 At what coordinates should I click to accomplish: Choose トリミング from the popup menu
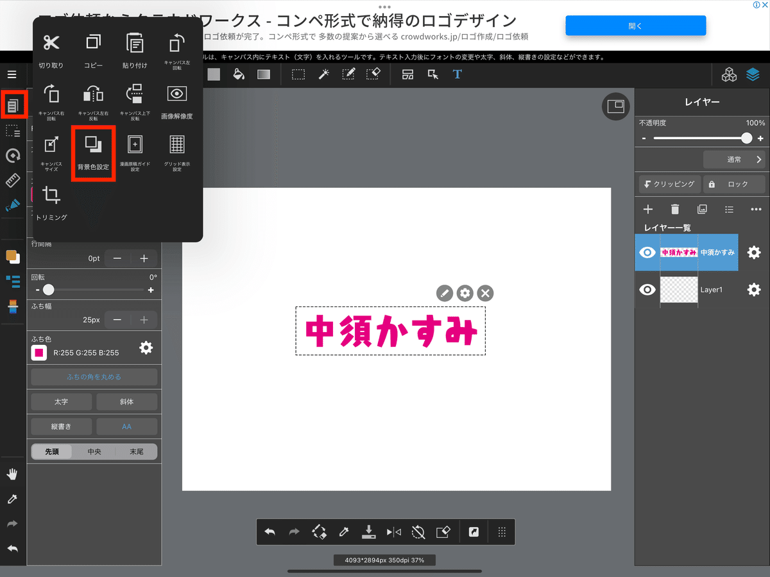pyautogui.click(x=51, y=203)
